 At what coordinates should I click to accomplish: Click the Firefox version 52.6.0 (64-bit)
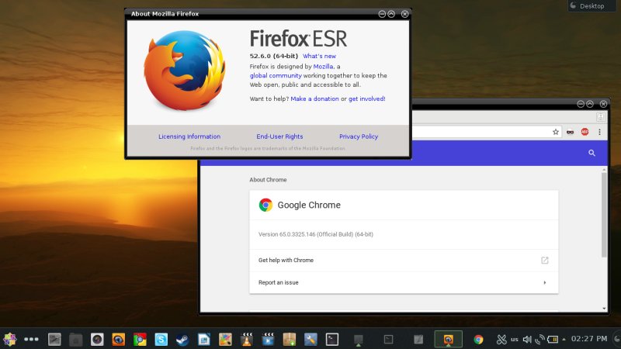click(274, 56)
